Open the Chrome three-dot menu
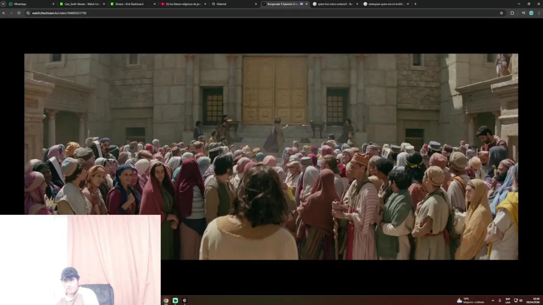Screen dimensions: 543x305 [539, 13]
